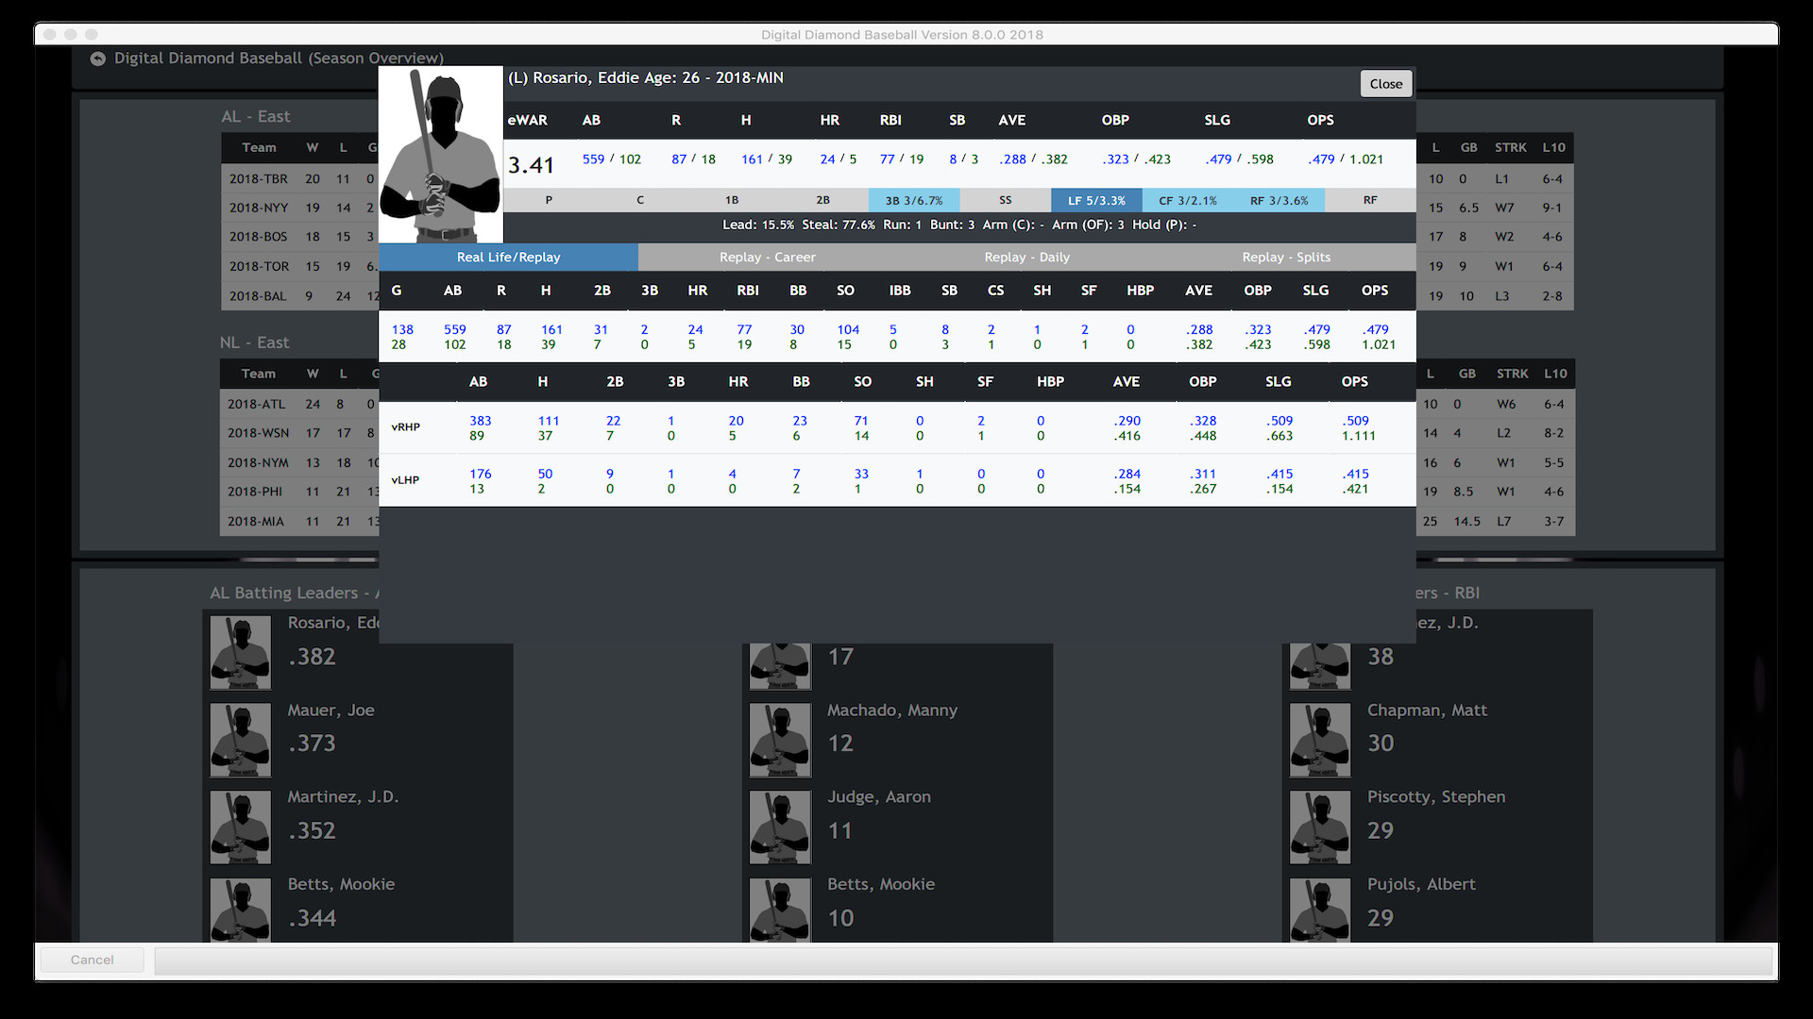
Task: Click Eddie Rosario's portrait in AL Batting Leaders
Action: coord(240,652)
